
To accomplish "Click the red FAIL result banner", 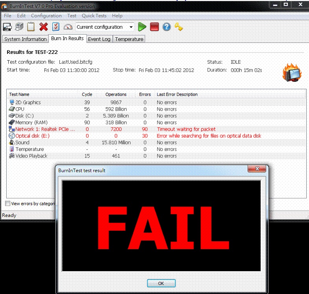I will 161,226.
